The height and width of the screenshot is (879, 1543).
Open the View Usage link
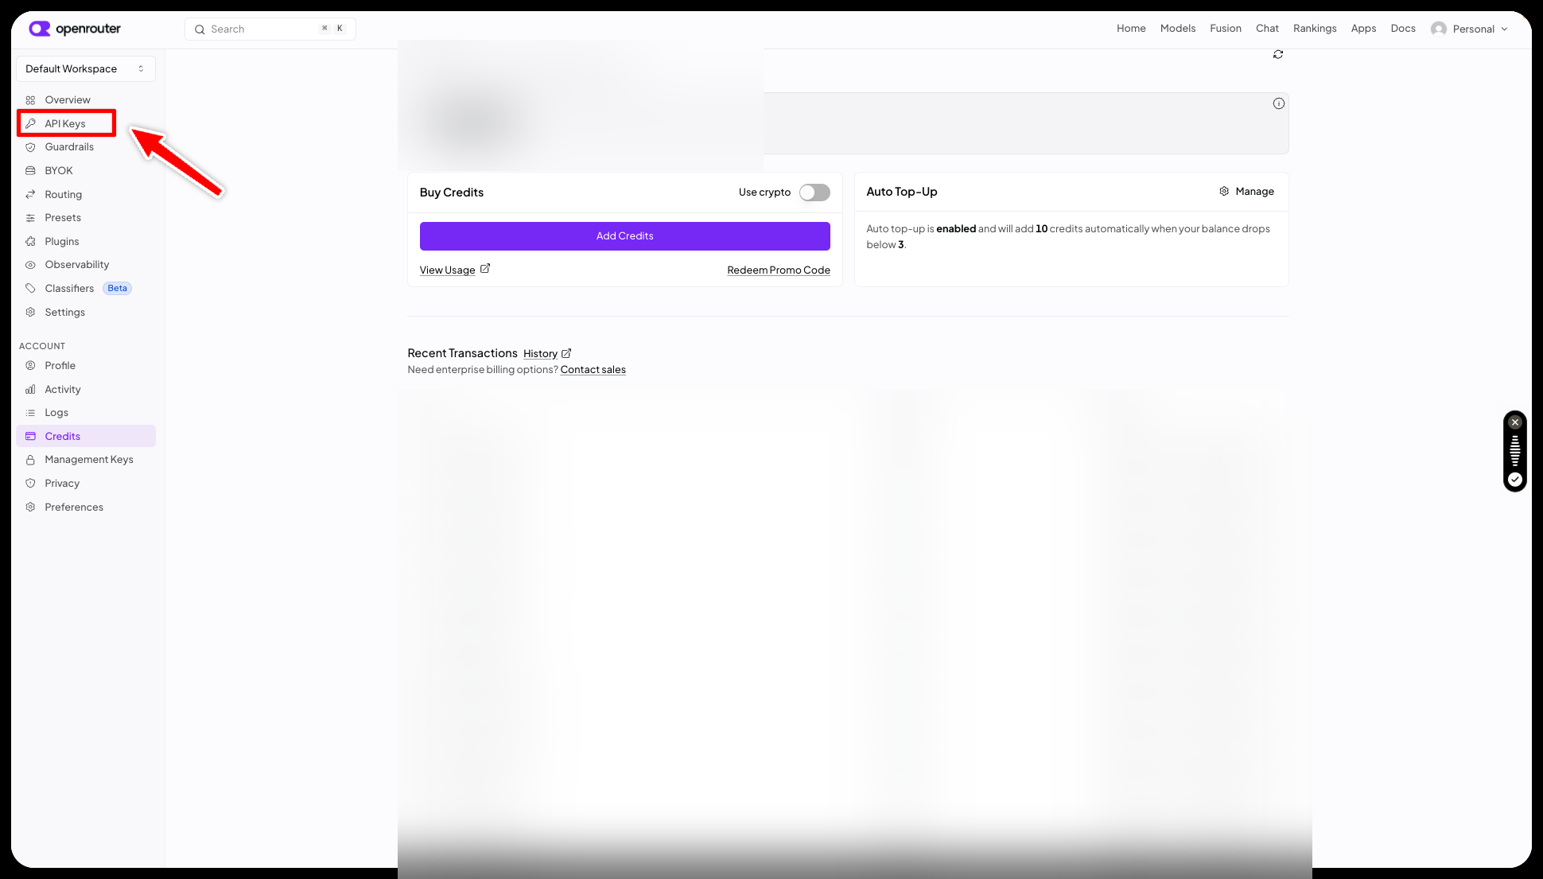pos(447,270)
